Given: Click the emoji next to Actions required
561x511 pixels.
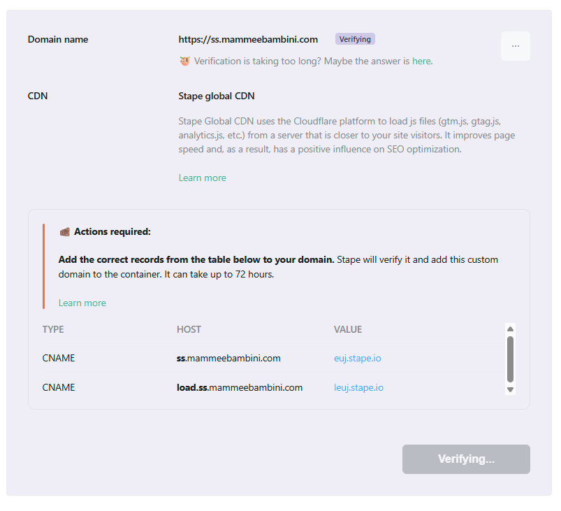Looking at the screenshot, I should click(x=64, y=231).
